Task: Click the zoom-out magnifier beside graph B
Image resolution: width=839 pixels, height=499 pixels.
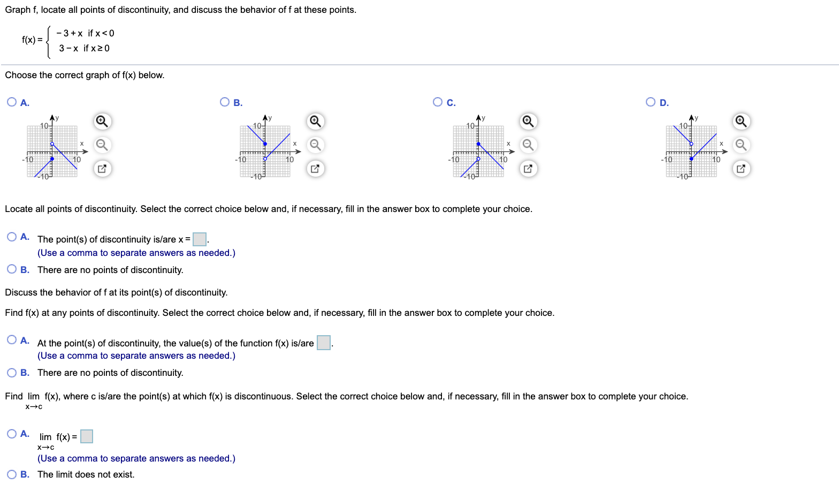Action: click(x=315, y=145)
